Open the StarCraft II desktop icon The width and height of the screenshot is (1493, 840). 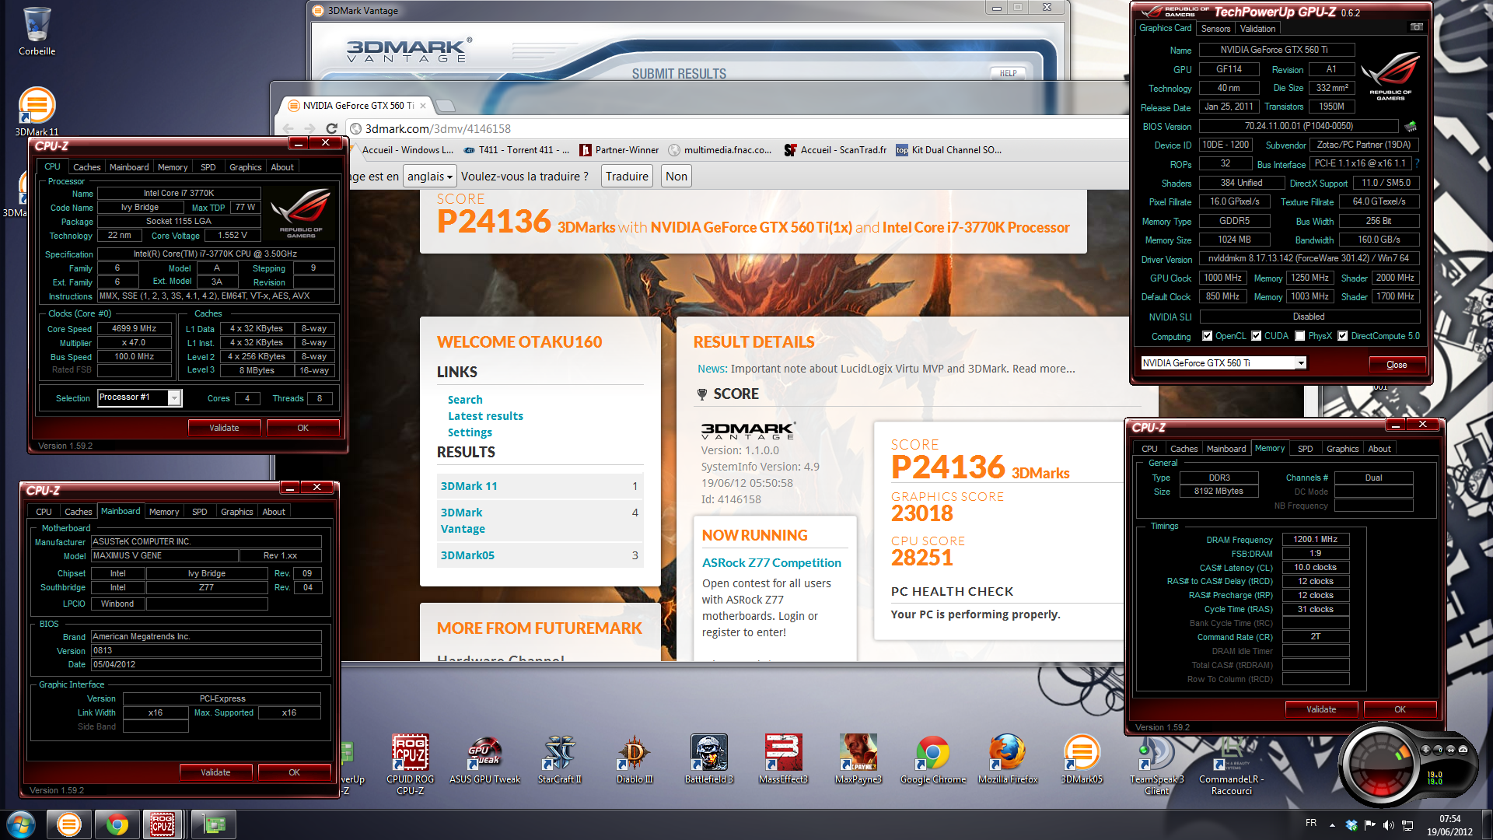pos(559,759)
